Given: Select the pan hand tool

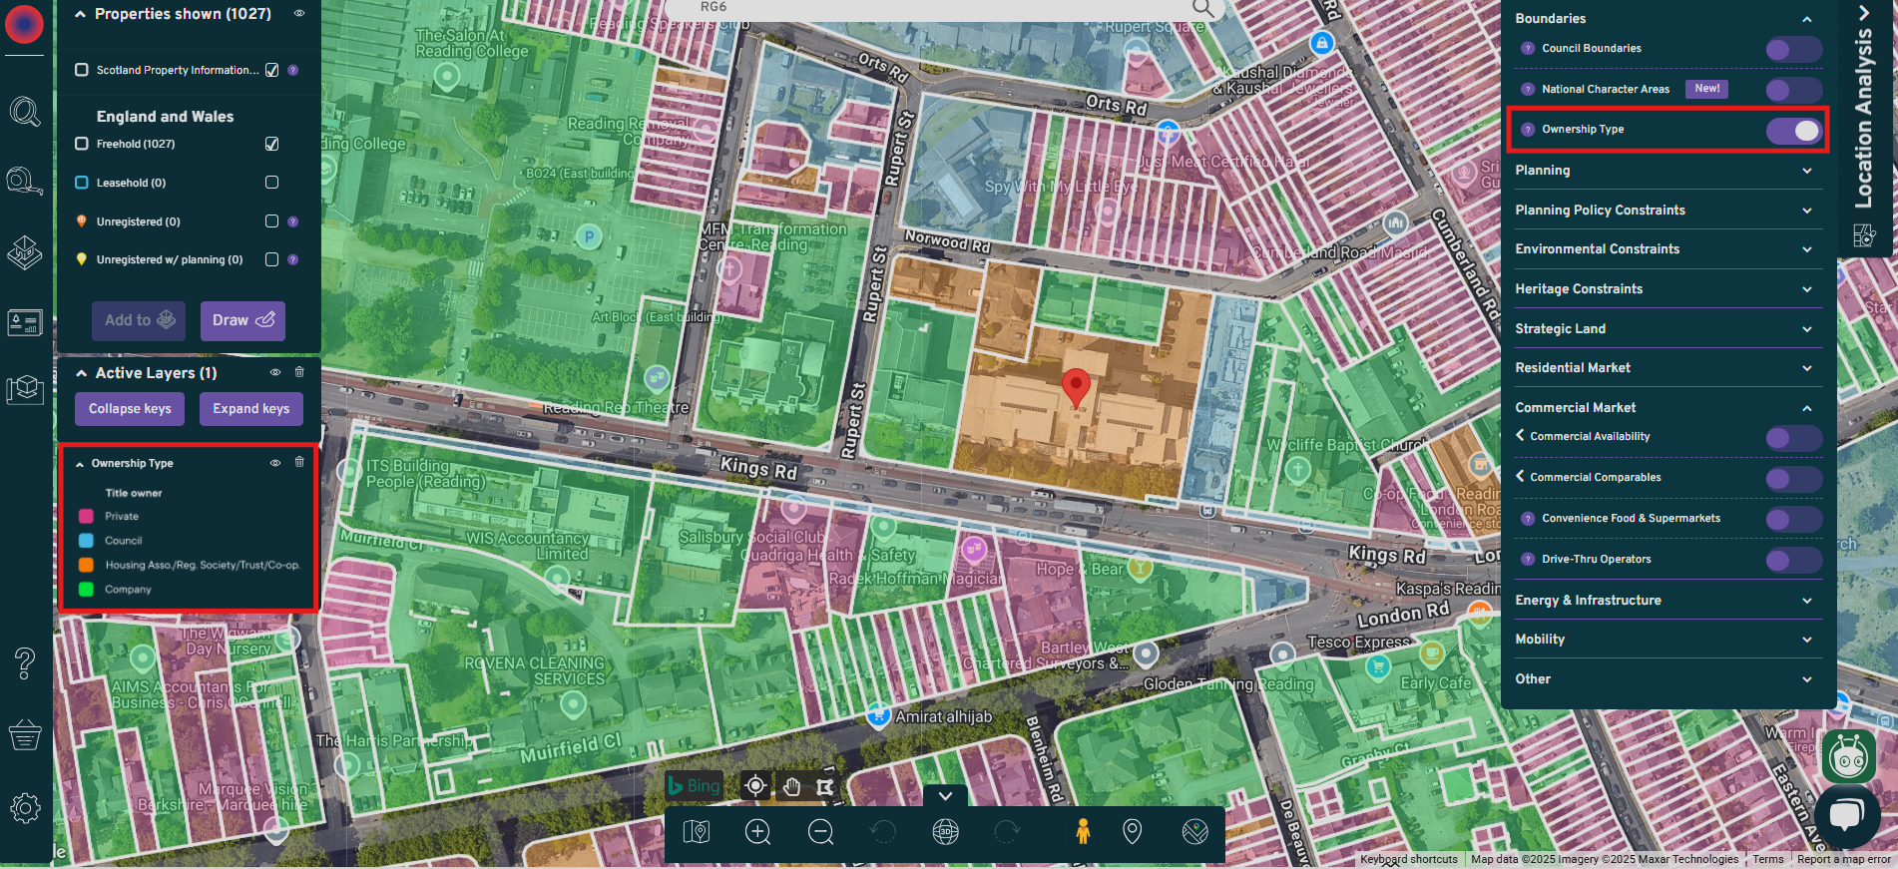Looking at the screenshot, I should [x=791, y=786].
